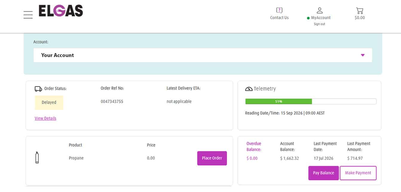
Task: Click the last payment date 17 Jul 2026
Action: (x=323, y=158)
